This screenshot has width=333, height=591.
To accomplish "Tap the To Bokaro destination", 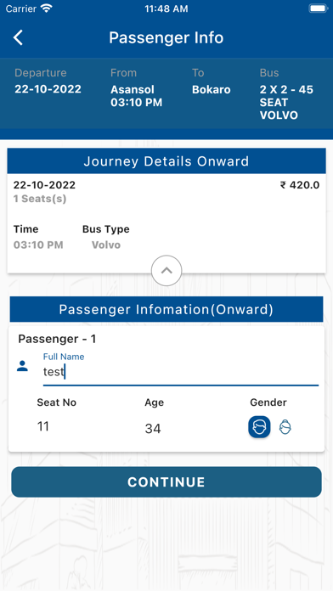I will click(x=212, y=90).
